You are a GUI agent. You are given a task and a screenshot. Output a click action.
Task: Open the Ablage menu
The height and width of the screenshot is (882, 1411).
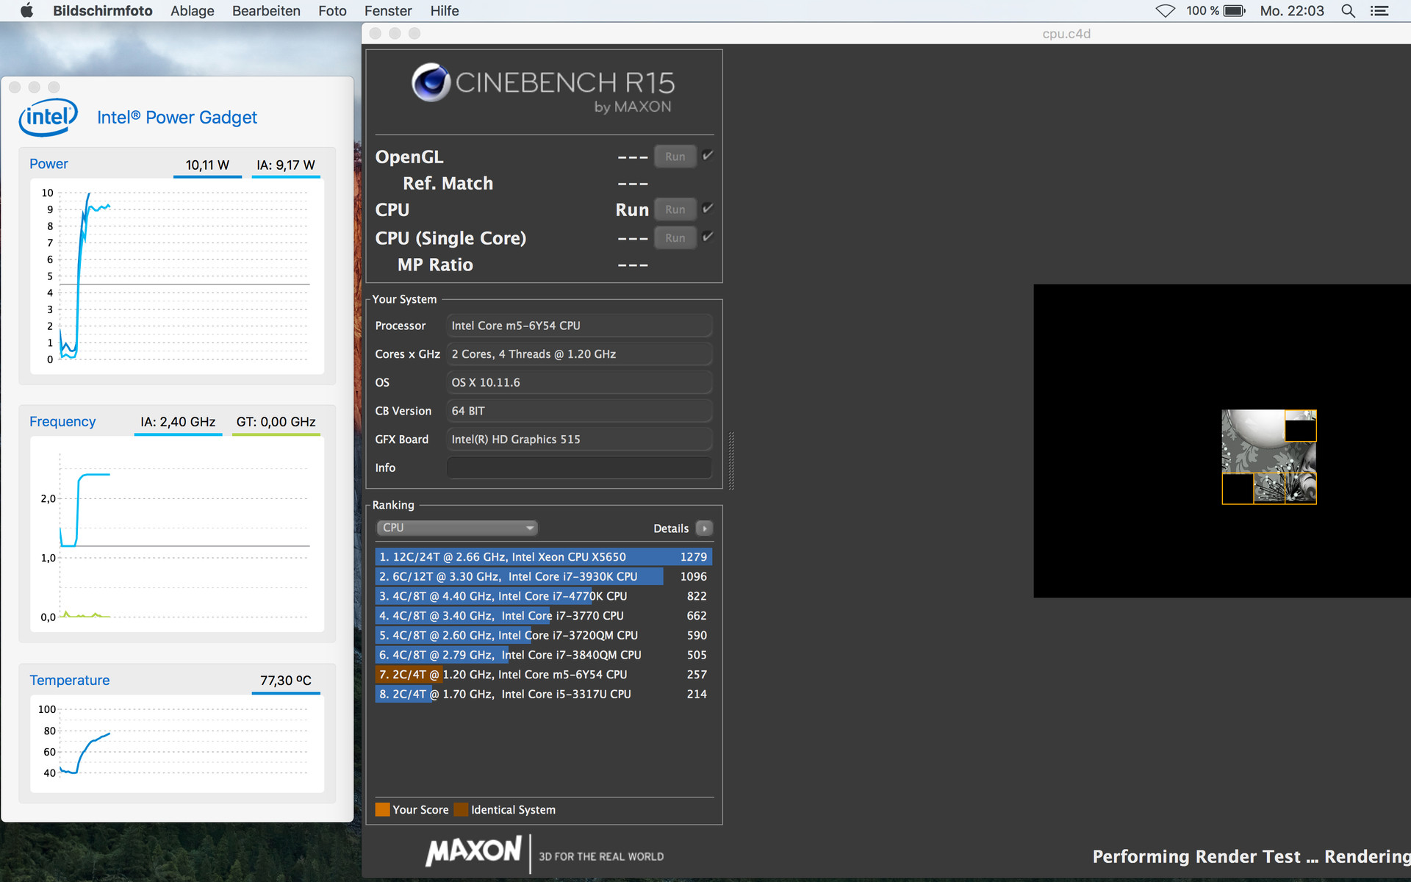tap(192, 10)
